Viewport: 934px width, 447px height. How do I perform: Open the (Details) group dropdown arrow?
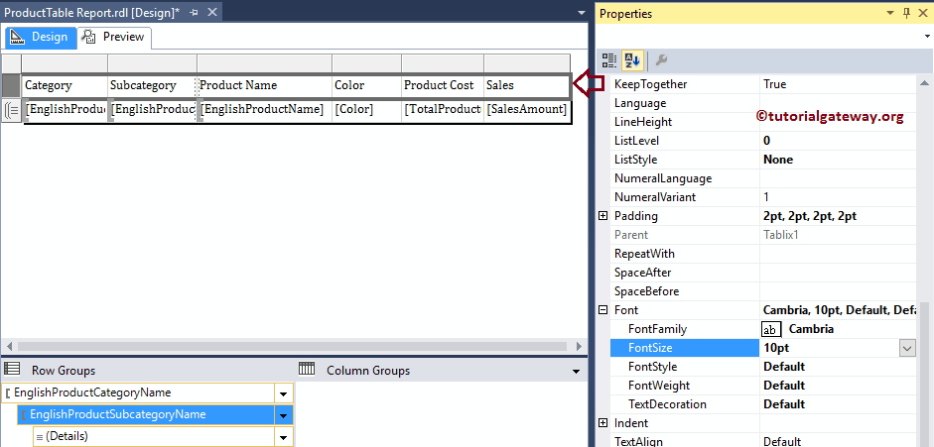[x=284, y=437]
